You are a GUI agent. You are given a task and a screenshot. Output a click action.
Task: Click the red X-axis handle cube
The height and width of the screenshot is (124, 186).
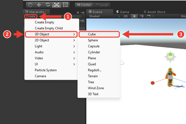tap(153, 83)
